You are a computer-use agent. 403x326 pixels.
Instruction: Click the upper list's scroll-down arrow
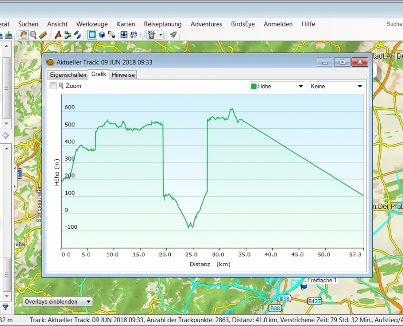pos(7,123)
